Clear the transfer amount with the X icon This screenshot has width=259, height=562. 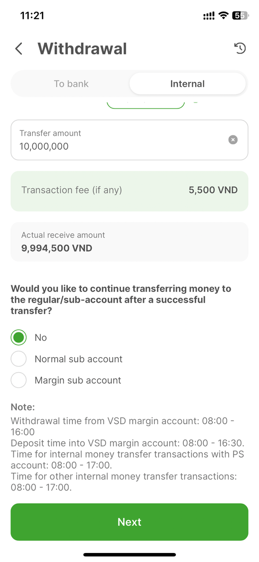233,140
